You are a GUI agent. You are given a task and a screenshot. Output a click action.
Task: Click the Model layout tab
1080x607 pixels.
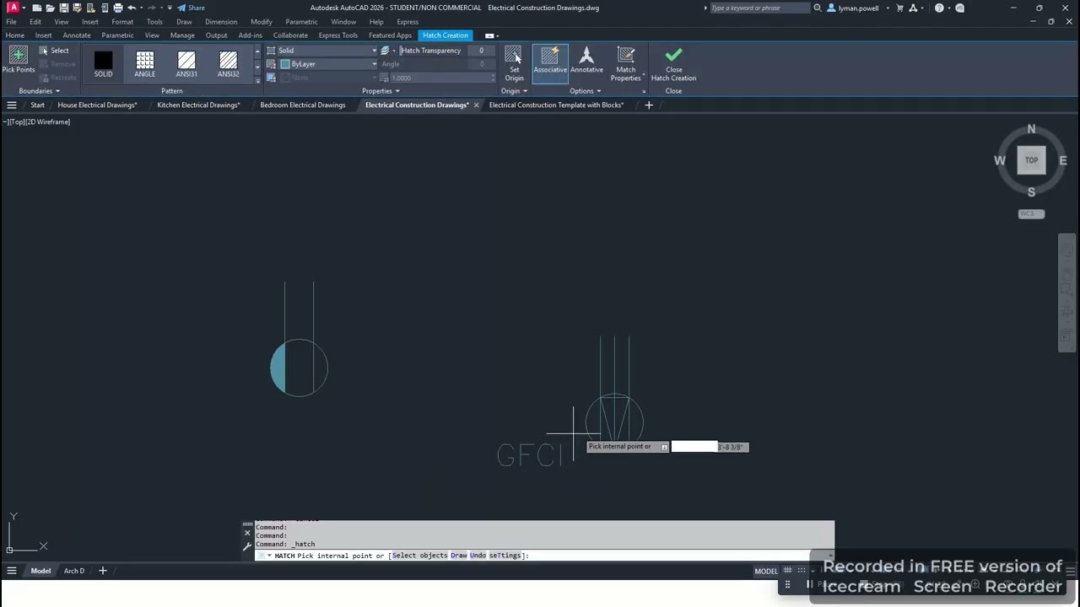[40, 571]
